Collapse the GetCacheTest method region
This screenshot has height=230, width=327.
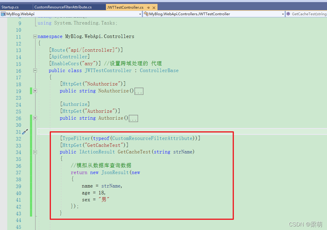click(x=35, y=152)
